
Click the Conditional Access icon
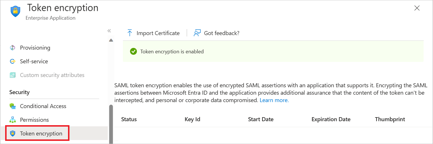click(x=12, y=106)
